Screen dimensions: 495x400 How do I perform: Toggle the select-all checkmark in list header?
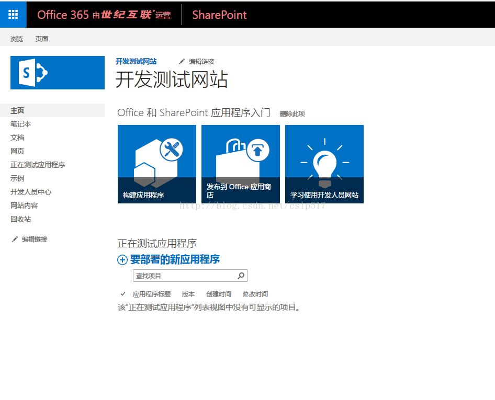pyautogui.click(x=123, y=294)
